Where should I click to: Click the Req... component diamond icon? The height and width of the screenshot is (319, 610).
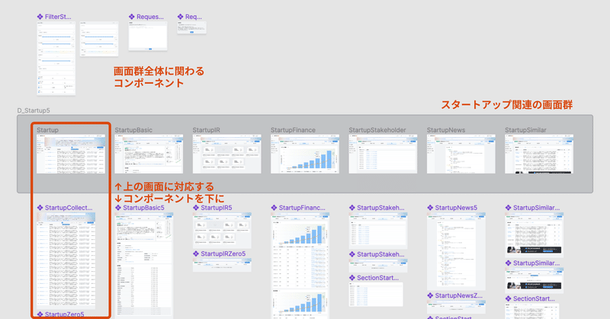[180, 17]
